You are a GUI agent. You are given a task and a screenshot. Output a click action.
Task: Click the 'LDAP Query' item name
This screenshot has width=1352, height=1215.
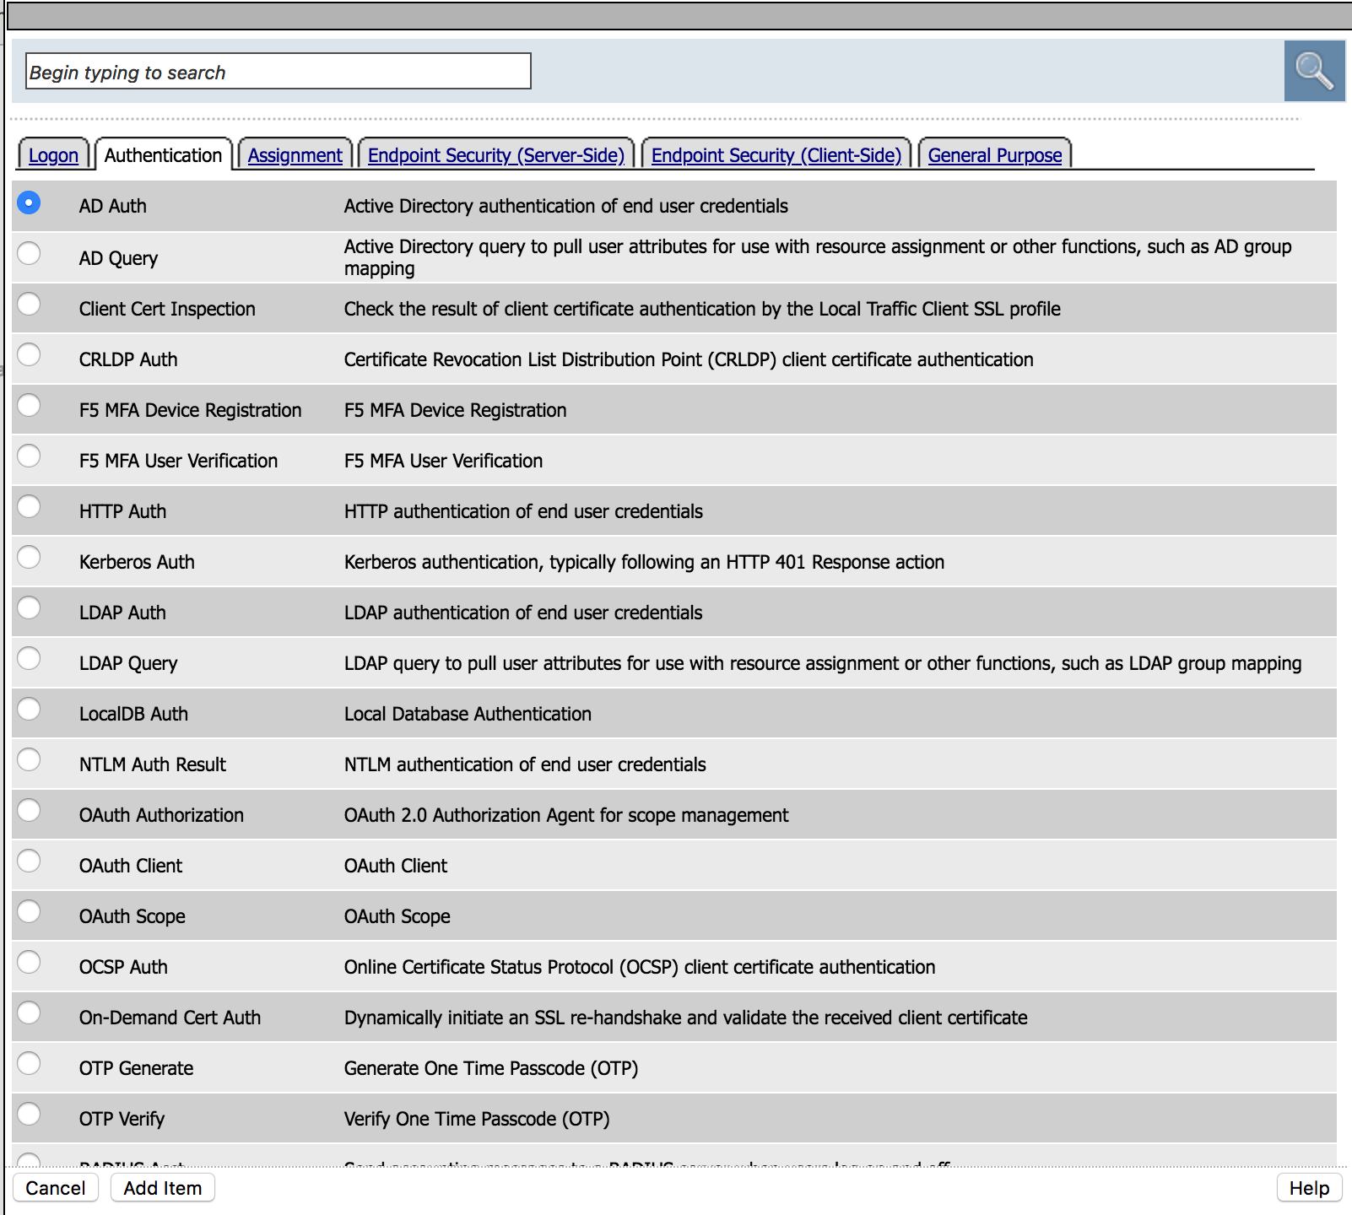pos(128,663)
